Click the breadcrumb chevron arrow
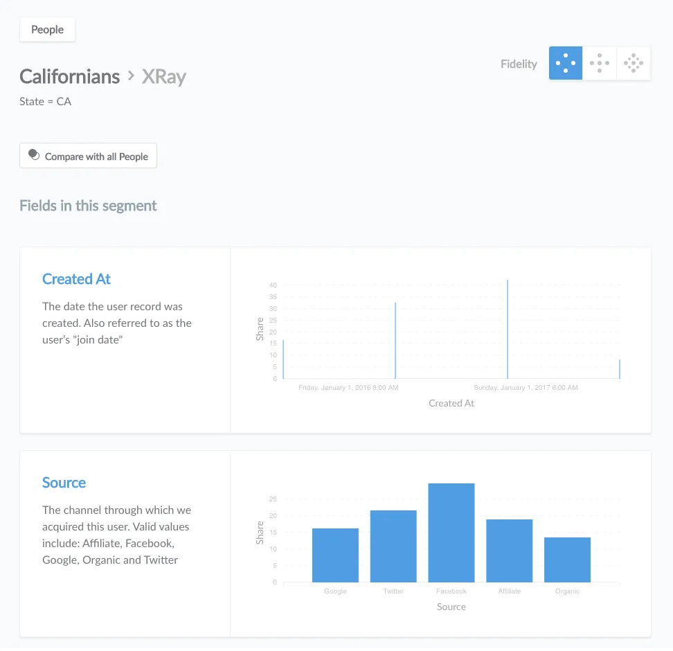This screenshot has width=673, height=651. (x=131, y=76)
